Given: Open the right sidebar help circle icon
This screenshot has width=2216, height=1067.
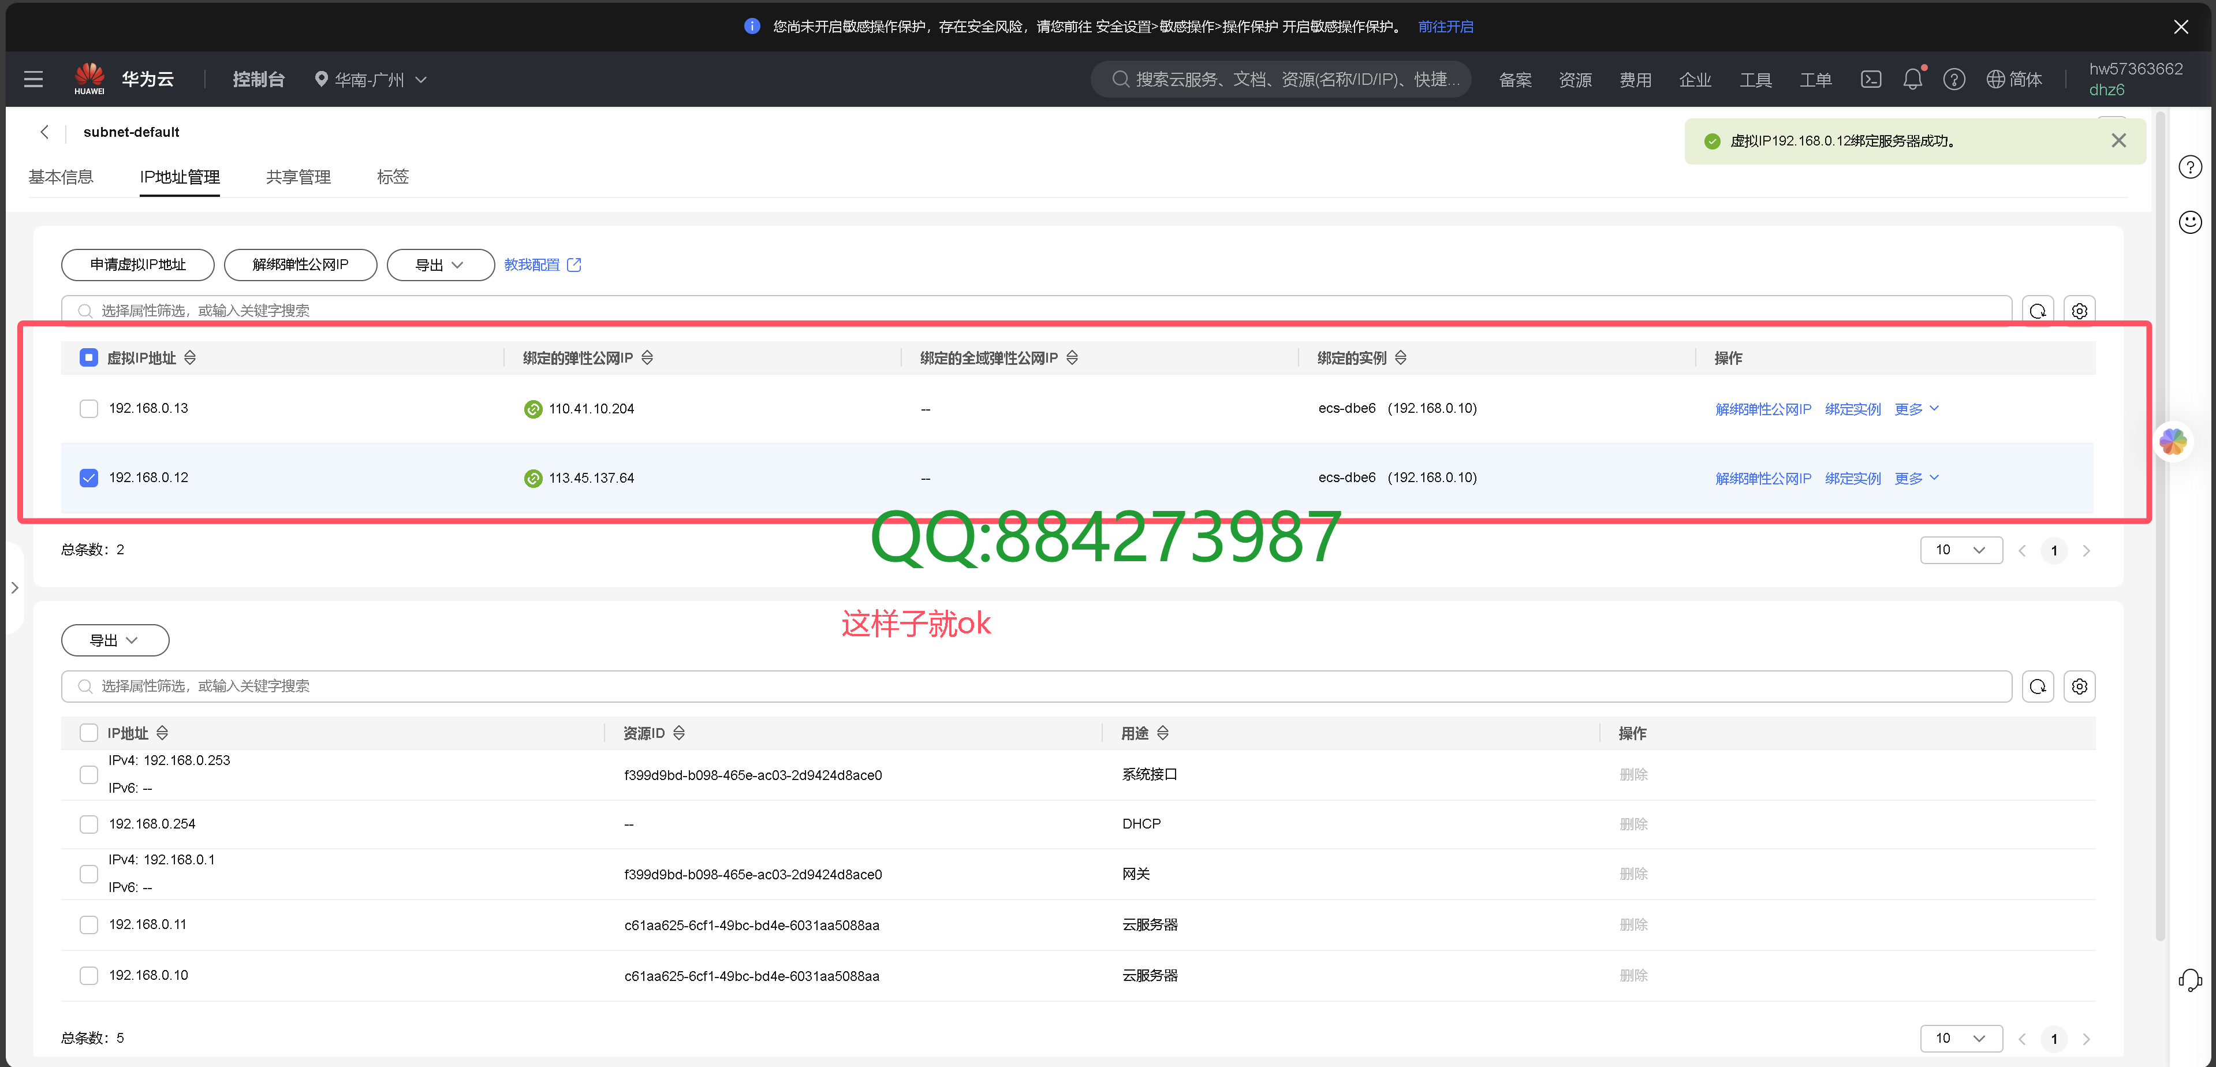Looking at the screenshot, I should (2189, 166).
